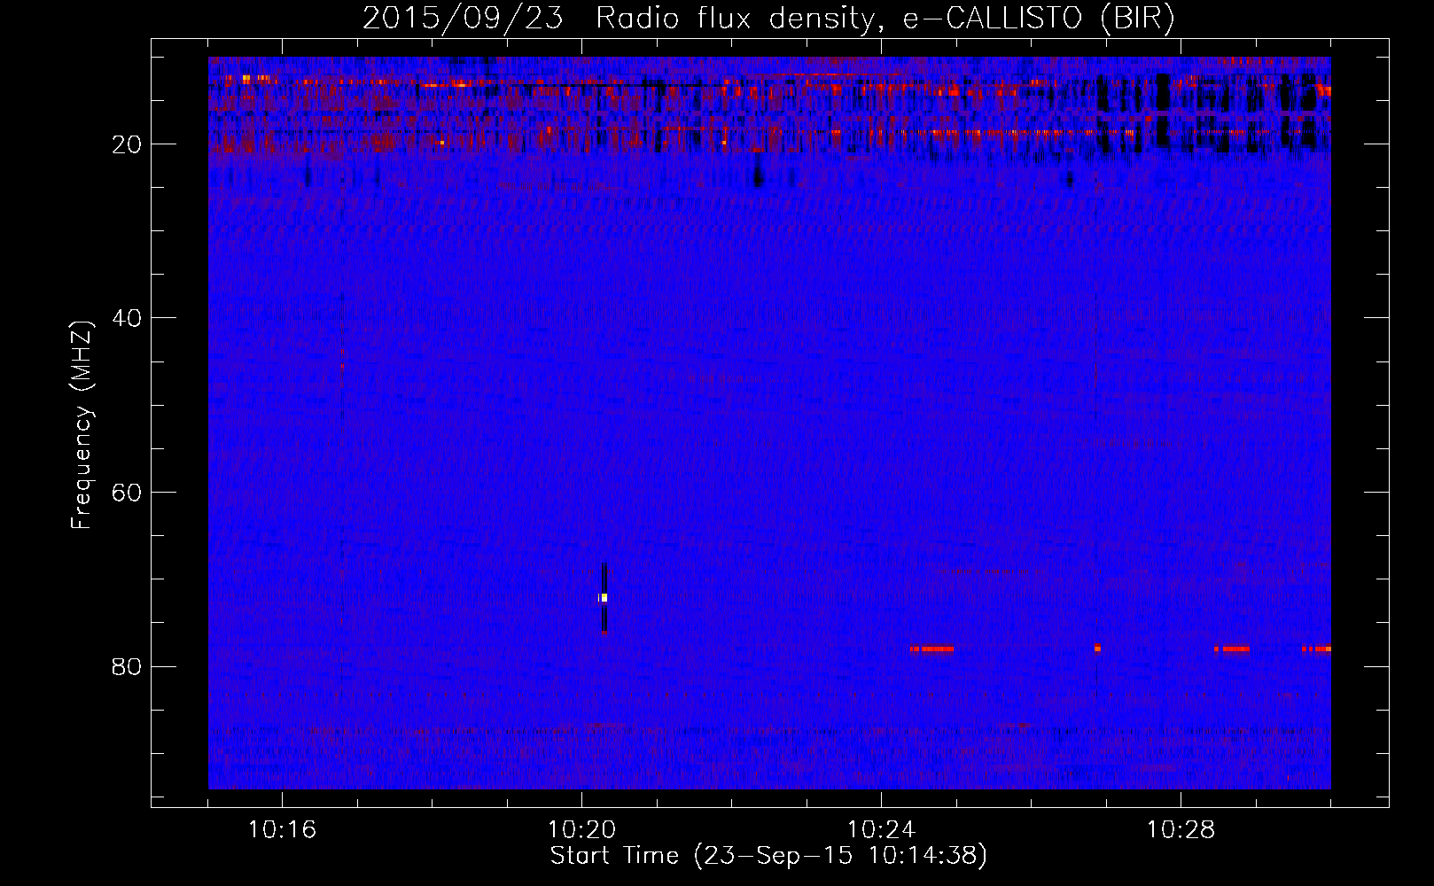
Task: Click the white spike on the black vertical burst near 10:20
Action: [x=604, y=598]
